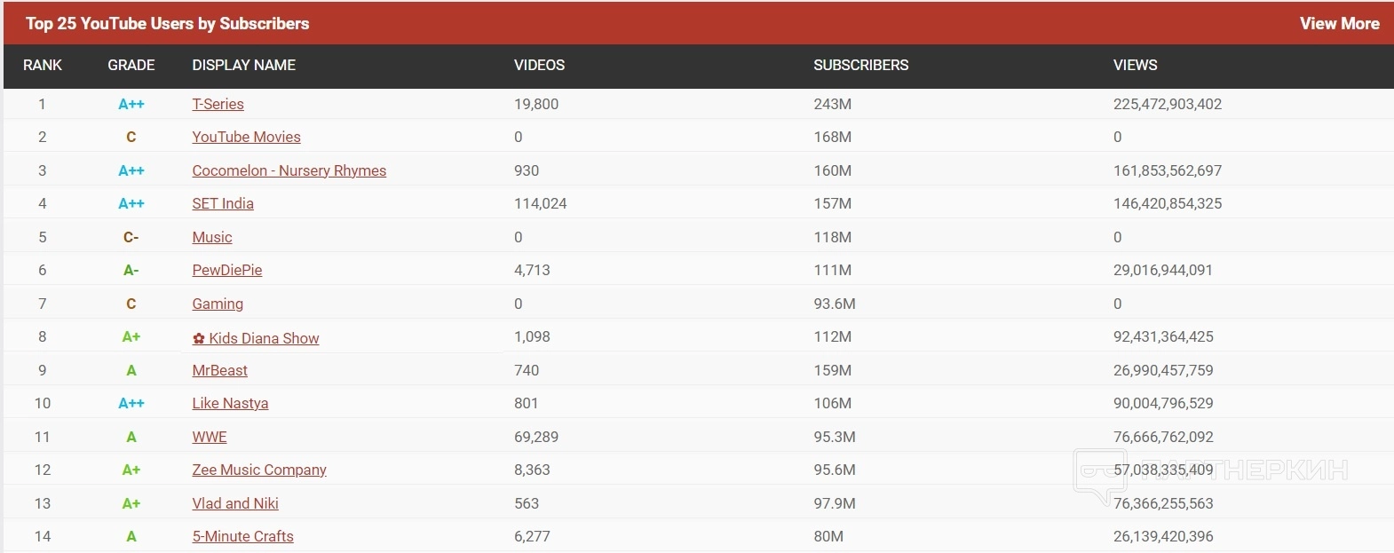Select the 97.9M subscribers value
The height and width of the screenshot is (553, 1394).
coord(835,503)
